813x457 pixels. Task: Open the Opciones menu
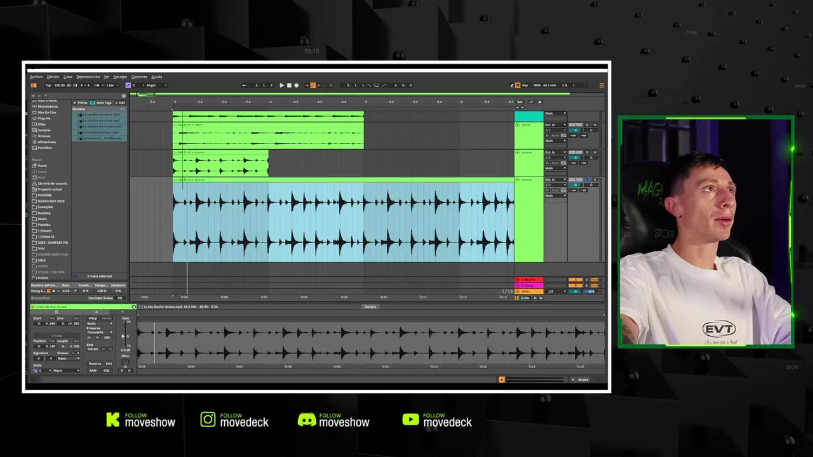pos(139,77)
